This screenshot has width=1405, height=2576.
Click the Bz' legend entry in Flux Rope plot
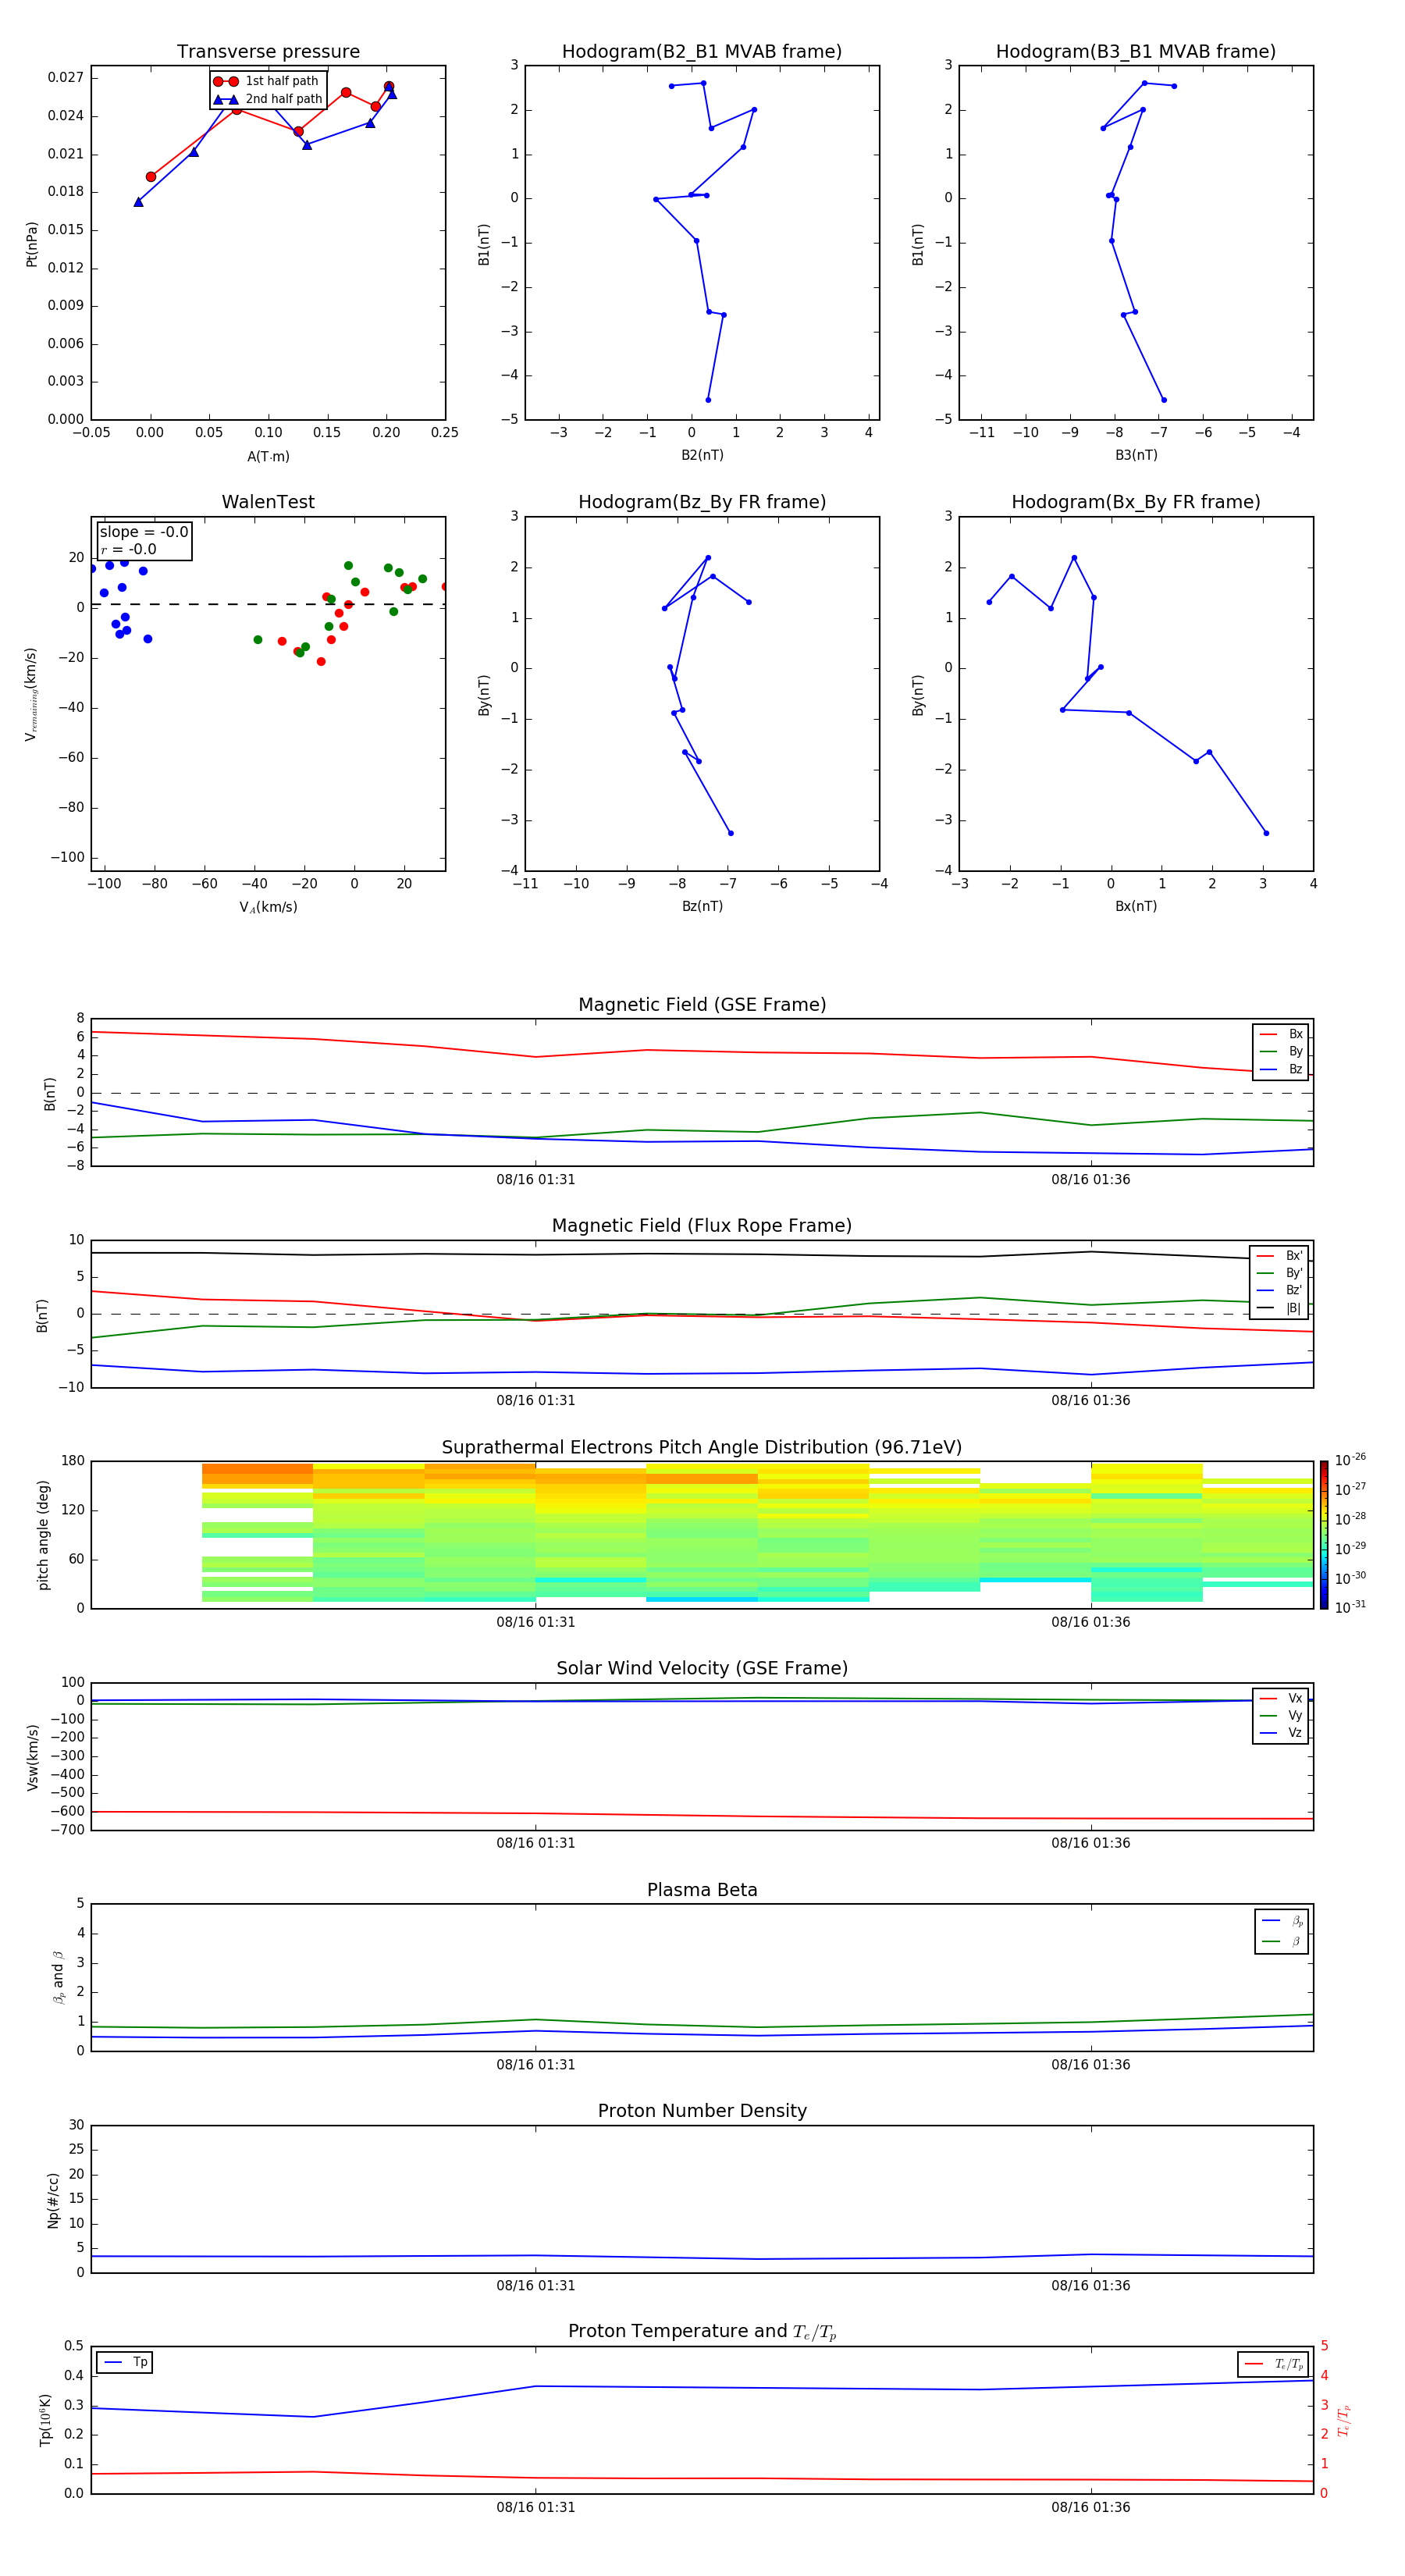(1279, 1291)
